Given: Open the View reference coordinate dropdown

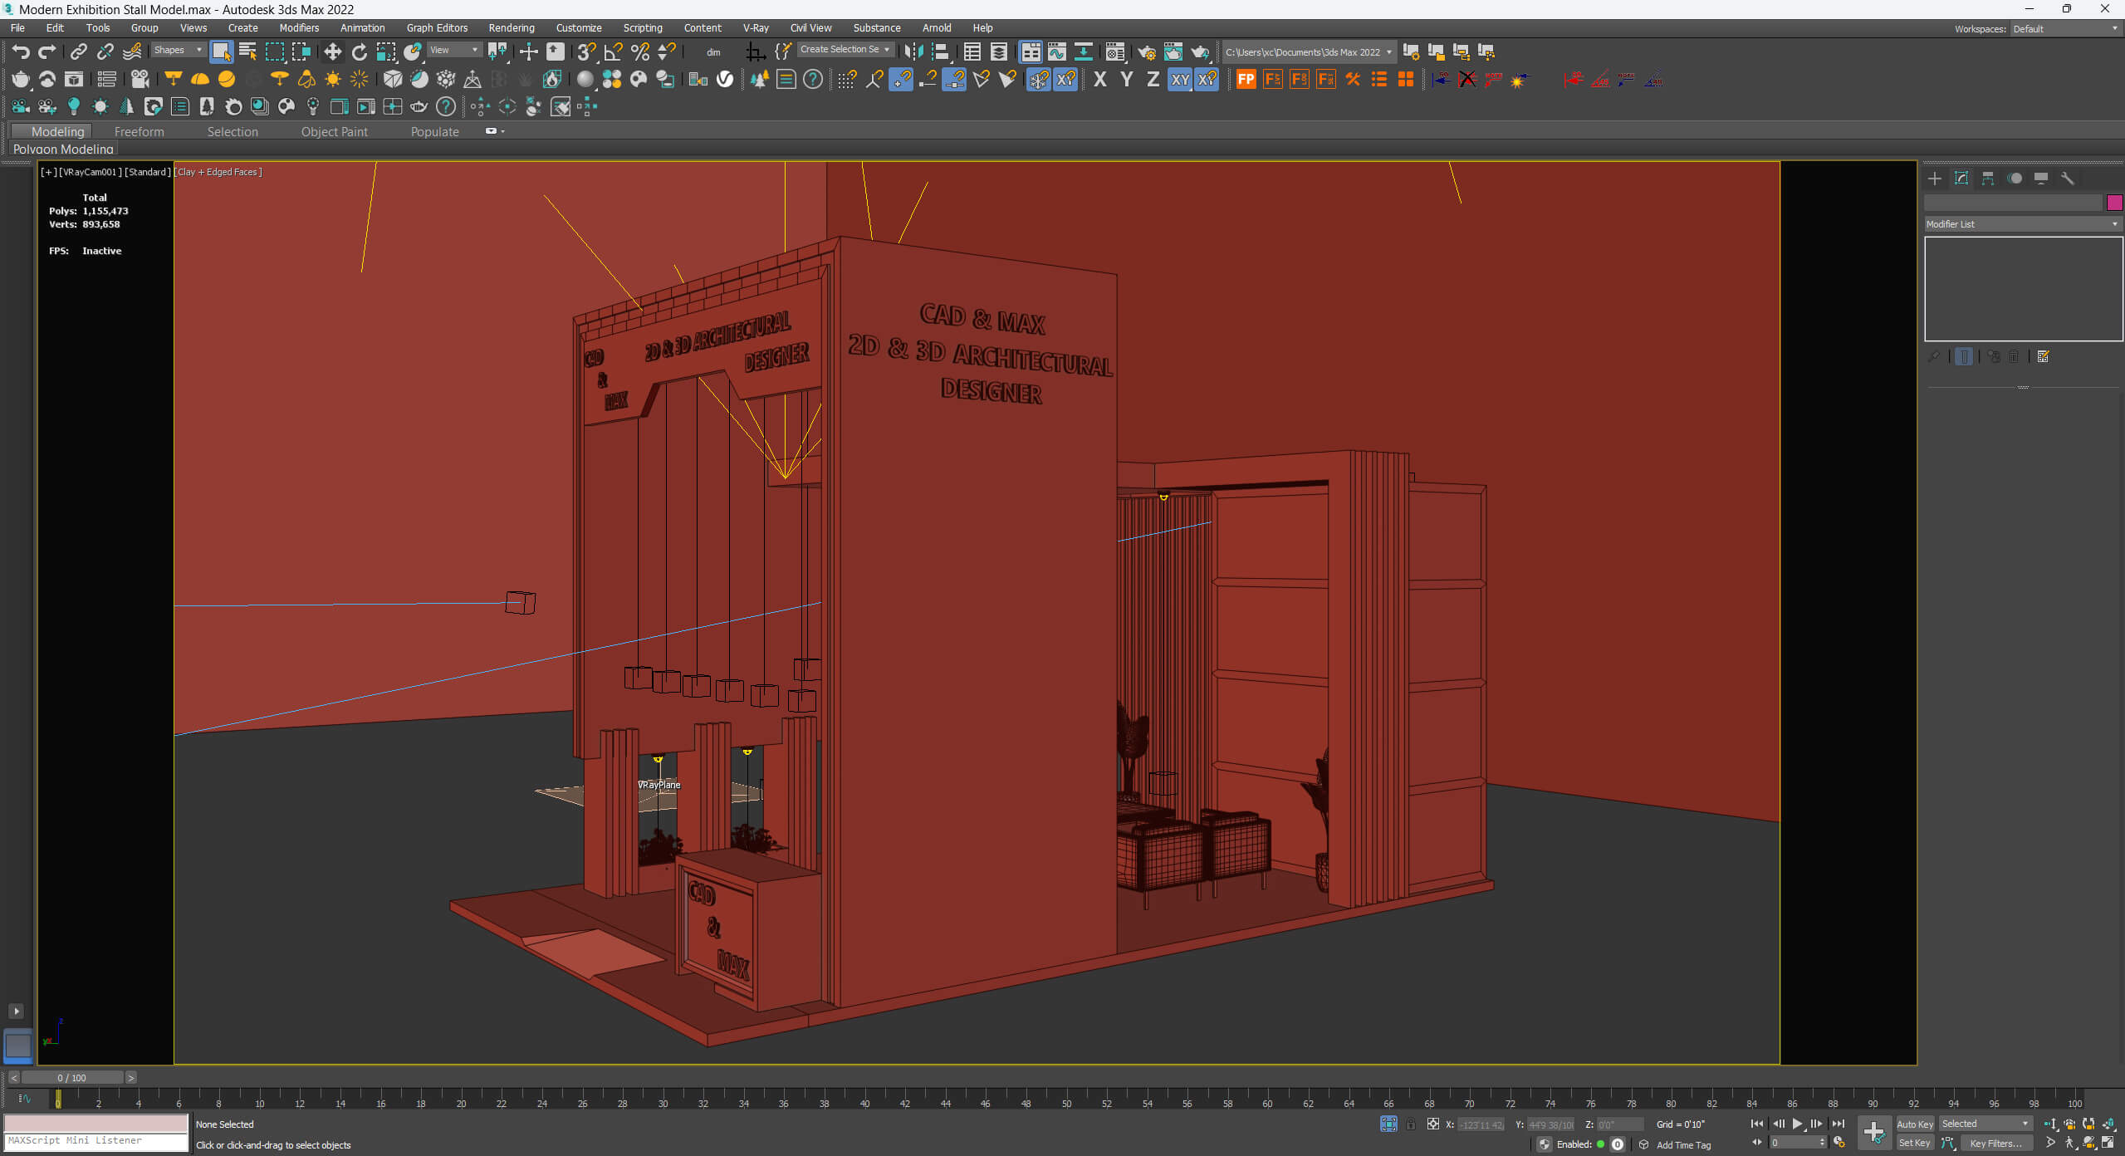Looking at the screenshot, I should (453, 50).
